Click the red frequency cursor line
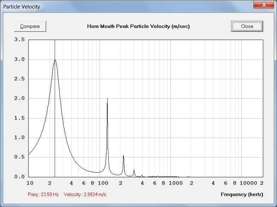 pos(55,108)
